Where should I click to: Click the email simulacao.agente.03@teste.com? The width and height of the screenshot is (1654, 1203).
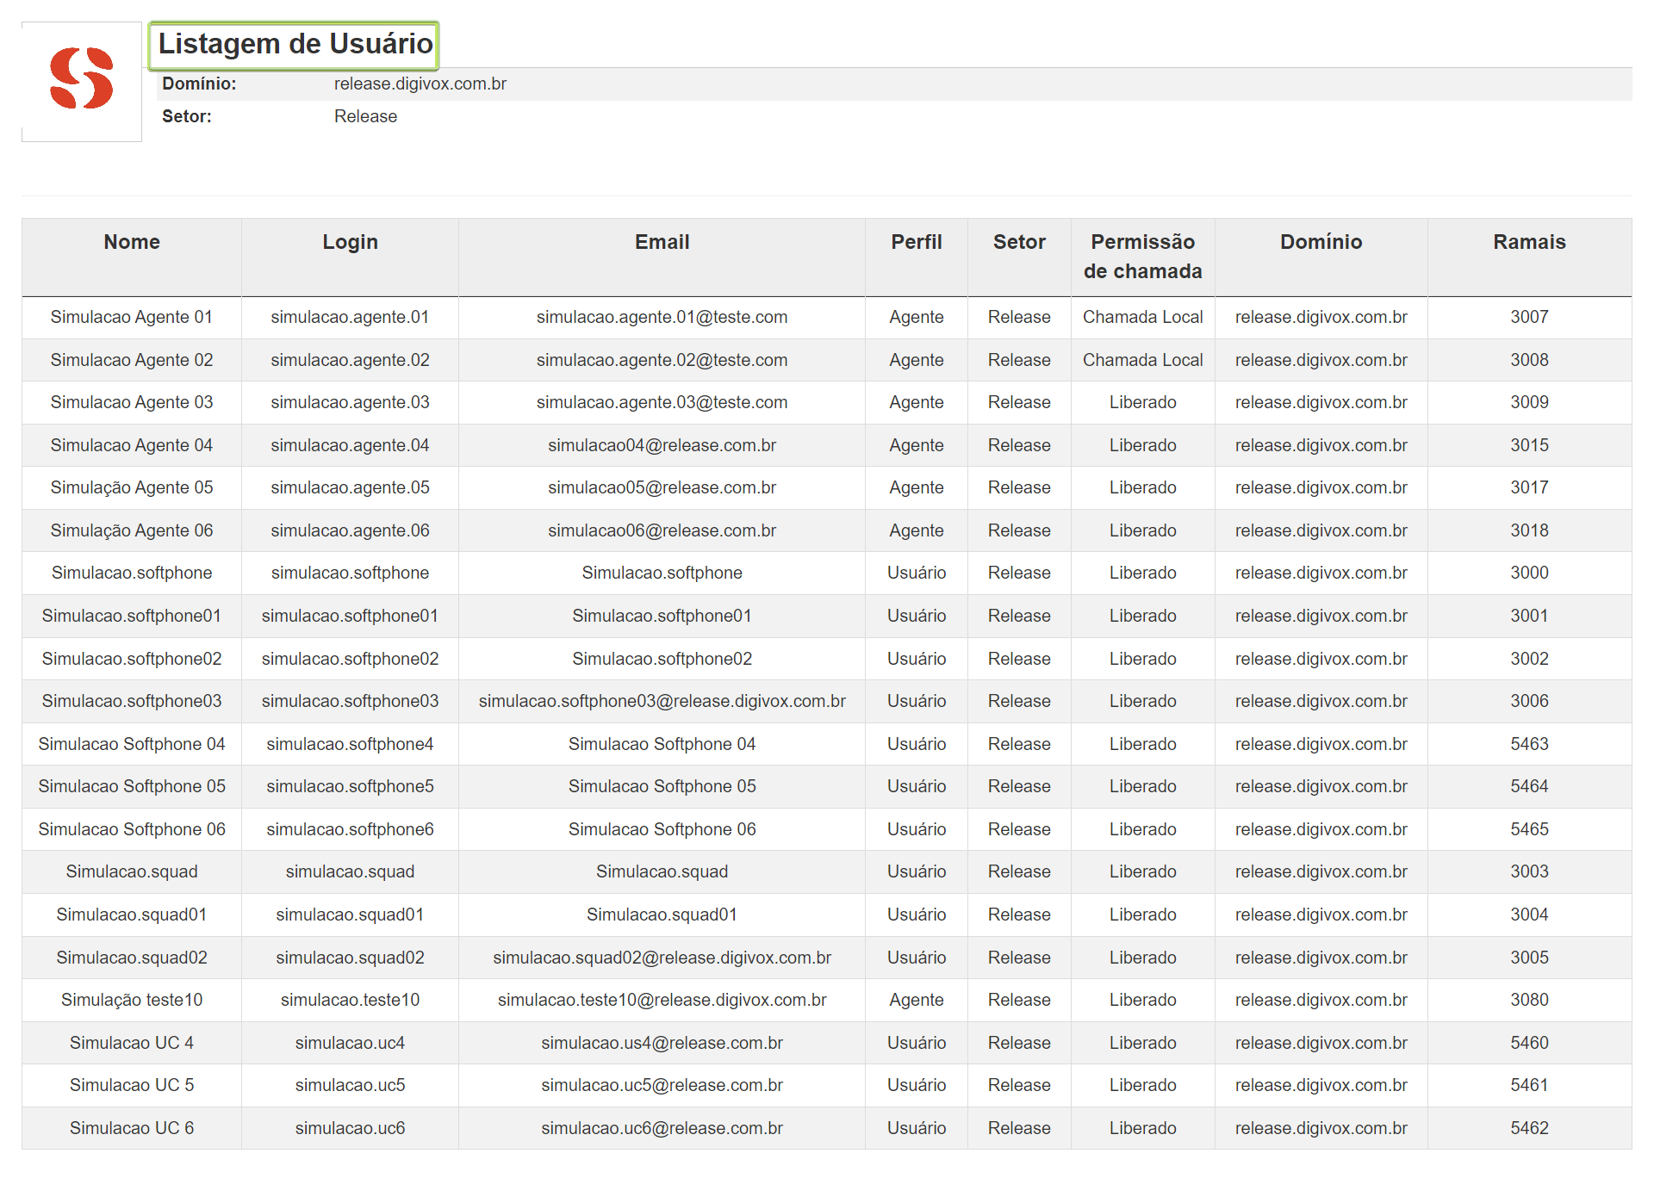661,402
